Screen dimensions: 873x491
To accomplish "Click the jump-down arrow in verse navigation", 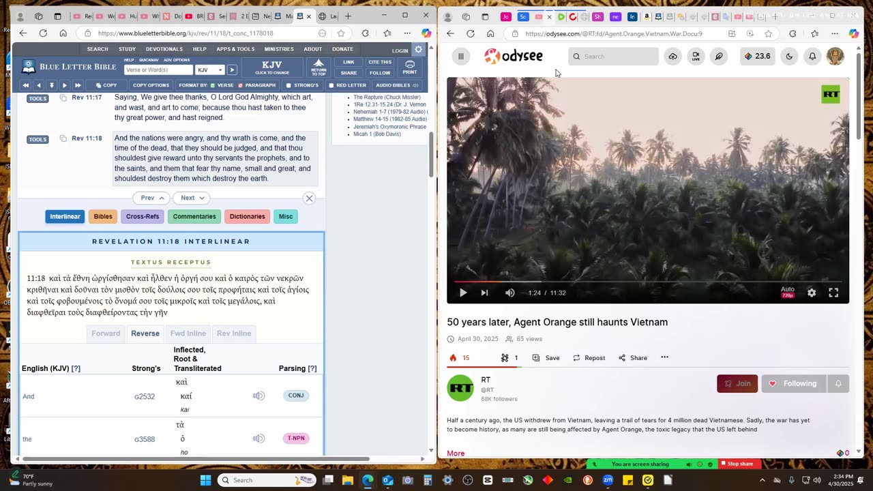I will (x=51, y=85).
